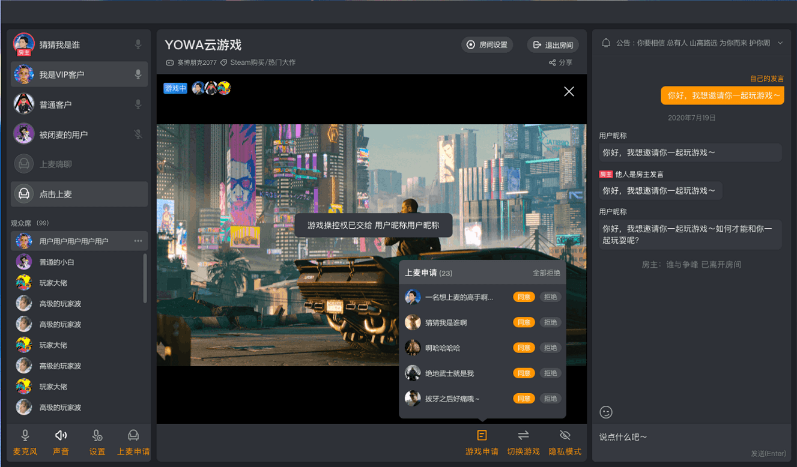
Task: Toggle mic for 我是VIP客户
Action: pyautogui.click(x=138, y=74)
